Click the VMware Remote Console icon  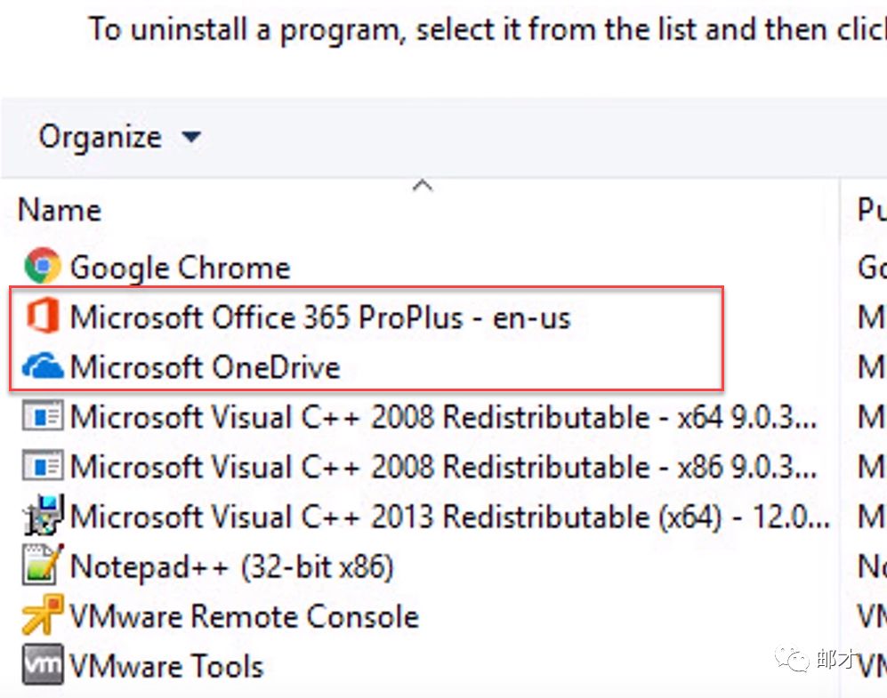42,615
